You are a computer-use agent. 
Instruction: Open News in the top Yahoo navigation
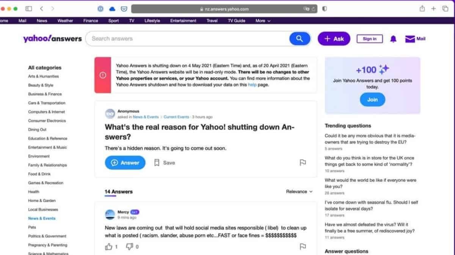coord(42,21)
